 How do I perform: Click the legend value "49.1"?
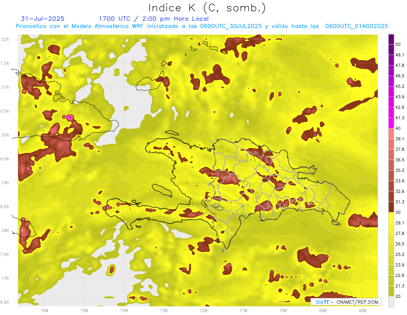(400, 55)
